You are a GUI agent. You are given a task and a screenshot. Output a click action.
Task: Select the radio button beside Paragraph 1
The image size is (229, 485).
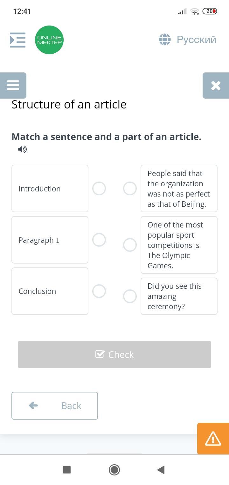point(99,240)
